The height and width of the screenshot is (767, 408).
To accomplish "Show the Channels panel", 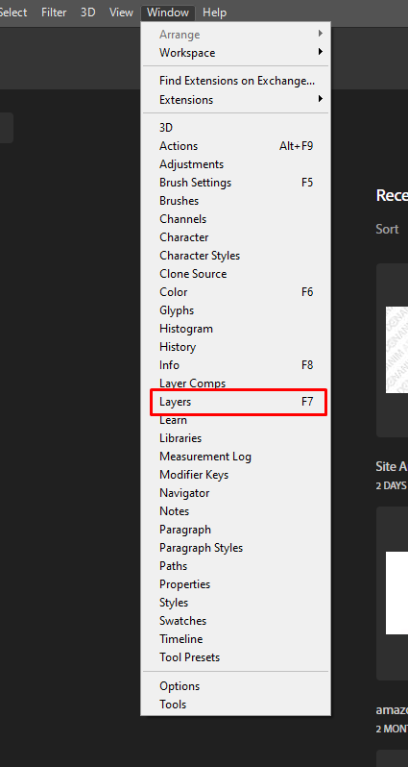I will tap(236, 219).
